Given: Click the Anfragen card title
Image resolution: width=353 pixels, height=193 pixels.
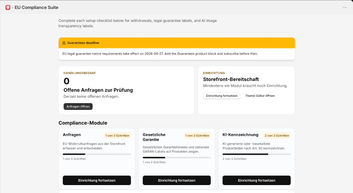Looking at the screenshot, I should [72, 134].
